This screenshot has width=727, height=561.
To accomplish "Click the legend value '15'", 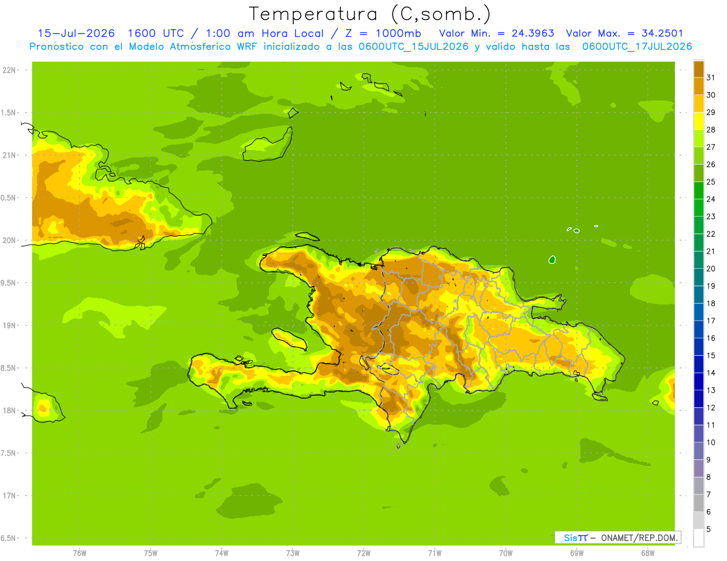I will [711, 355].
